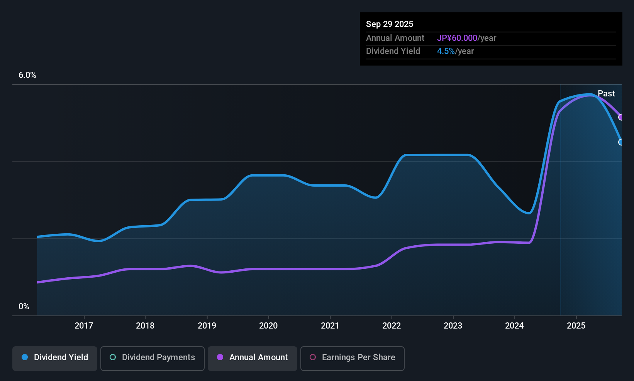Image resolution: width=634 pixels, height=381 pixels.
Task: Toggle the Annual Amount legend button
Action: click(x=253, y=358)
